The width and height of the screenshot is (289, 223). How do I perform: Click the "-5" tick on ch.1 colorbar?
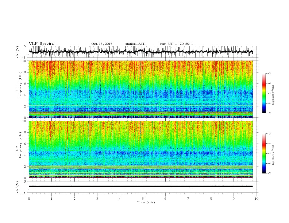click(x=269, y=93)
